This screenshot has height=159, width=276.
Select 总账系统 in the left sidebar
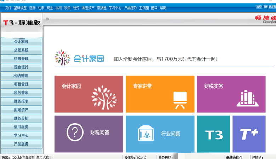tap(21, 50)
